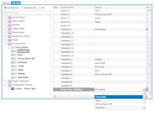
Task: Choose Dining Room Off in dropdown list
Action: click(x=119, y=104)
